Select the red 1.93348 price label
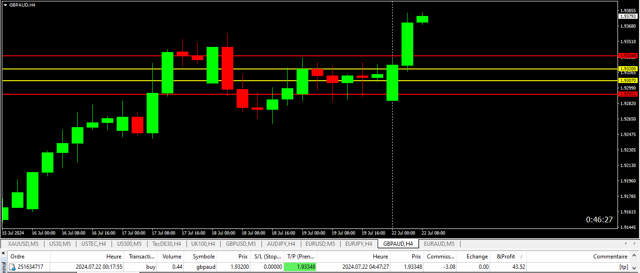This screenshot has width=640, height=273. click(x=628, y=56)
